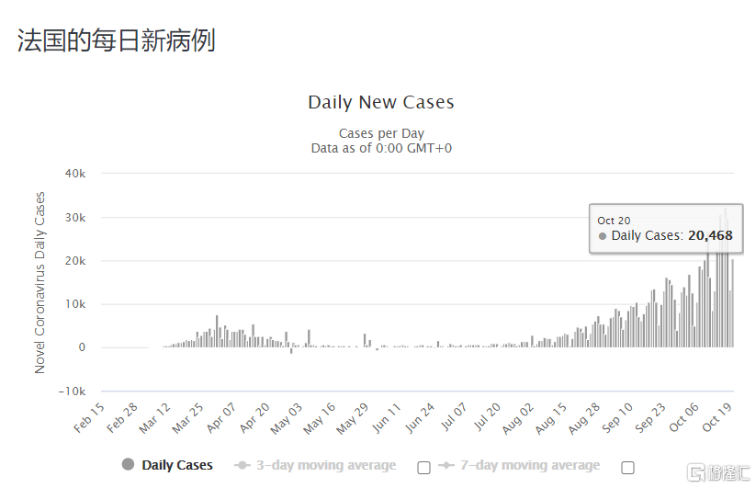This screenshot has height=488, width=756.
Task: Click the 7-day moving average marker icon
Action: 446,465
